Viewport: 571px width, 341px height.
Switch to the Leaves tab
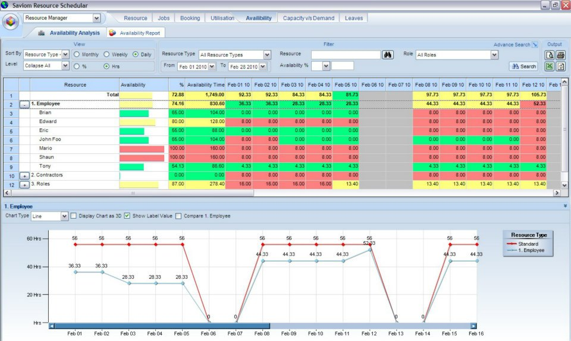353,18
